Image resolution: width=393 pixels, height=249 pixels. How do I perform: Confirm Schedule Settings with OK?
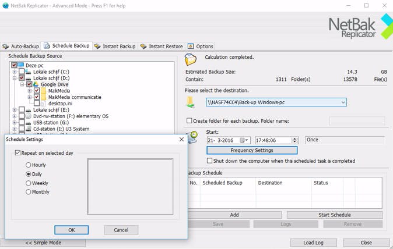[x=72, y=230]
